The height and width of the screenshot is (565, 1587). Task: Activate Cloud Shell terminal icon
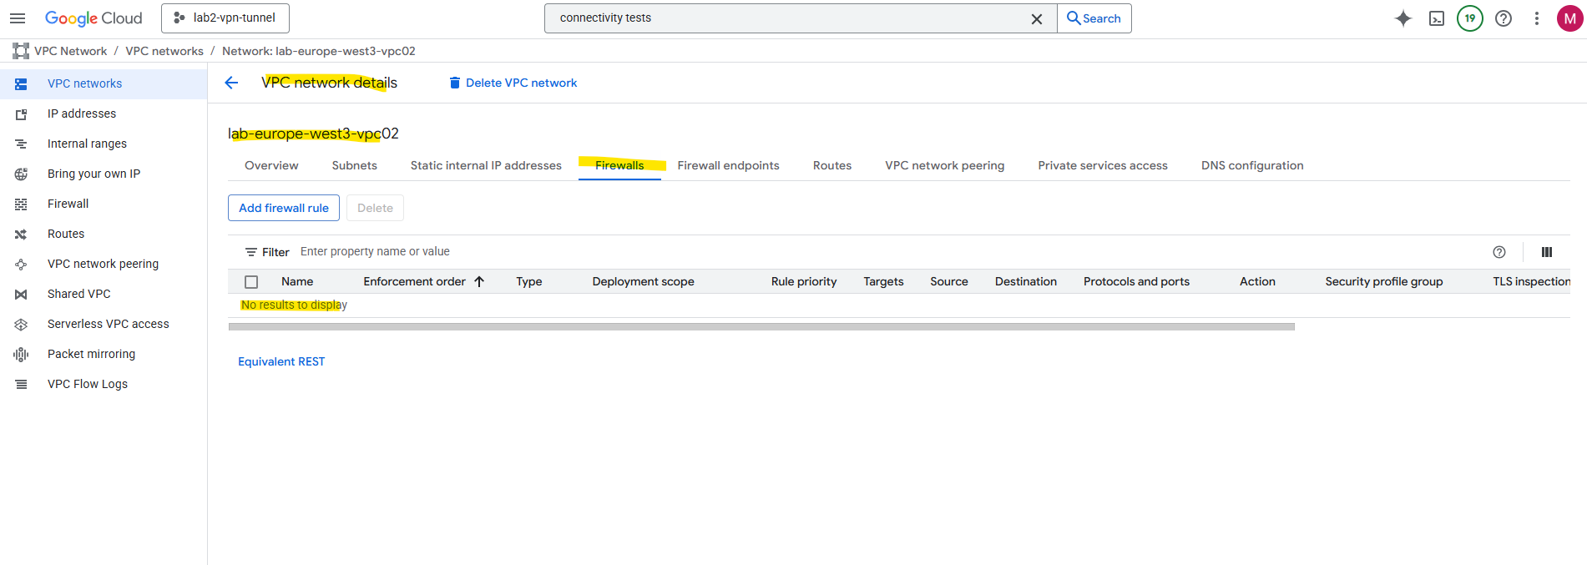tap(1436, 18)
